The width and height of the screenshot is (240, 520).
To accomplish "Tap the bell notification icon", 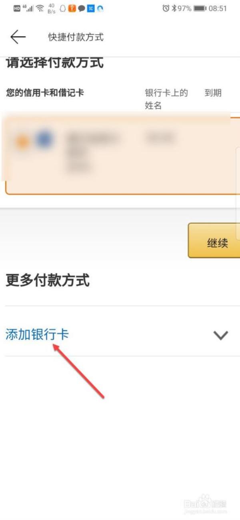I will (x=63, y=8).
